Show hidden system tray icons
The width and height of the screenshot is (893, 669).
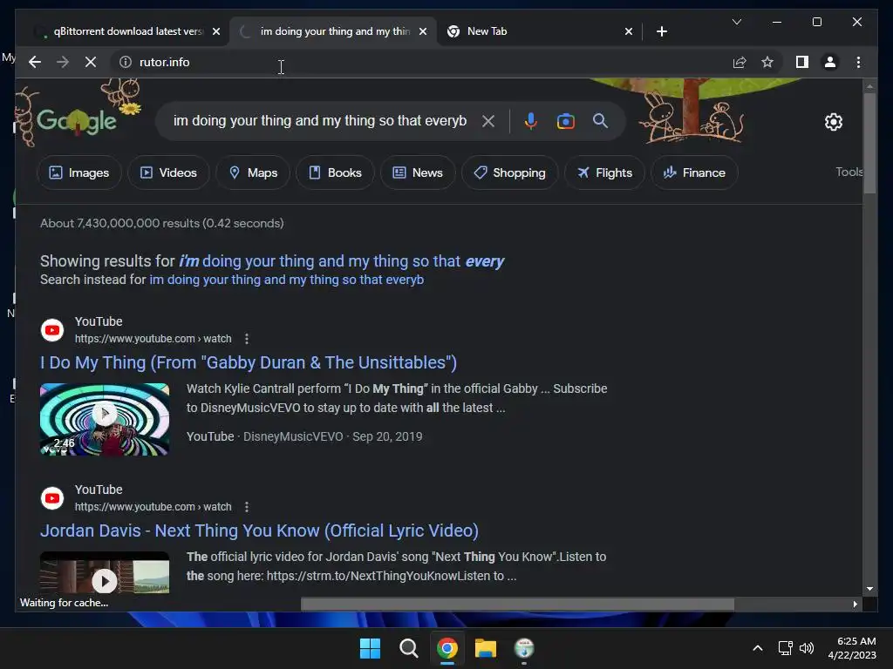tap(758, 648)
